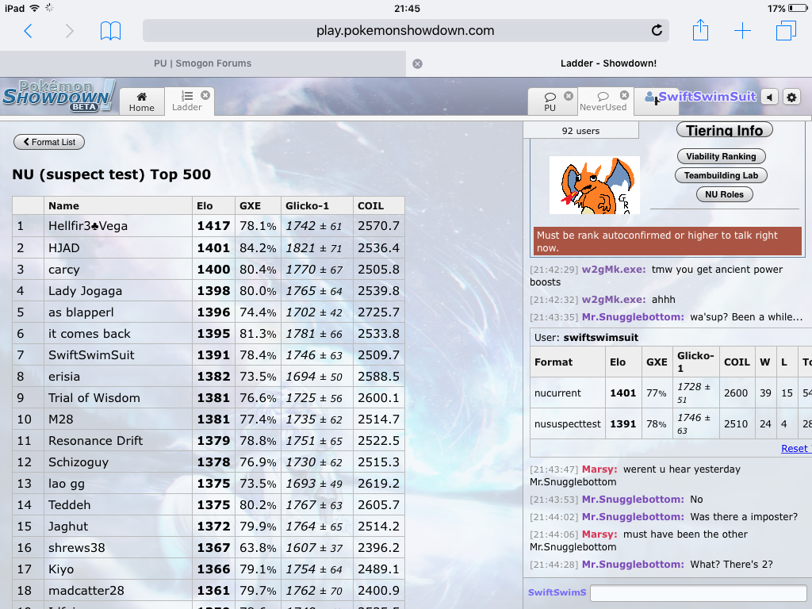The height and width of the screenshot is (609, 812).
Task: Open SwiftSwimSuit username menu
Action: pyautogui.click(x=700, y=97)
